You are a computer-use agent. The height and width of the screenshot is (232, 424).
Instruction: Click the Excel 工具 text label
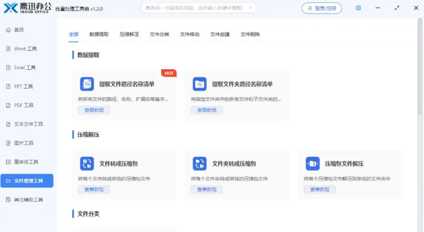25,67
